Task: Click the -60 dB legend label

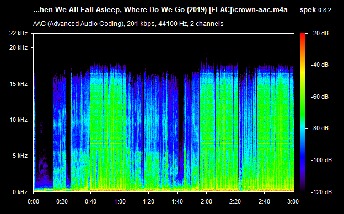Action: click(x=320, y=97)
